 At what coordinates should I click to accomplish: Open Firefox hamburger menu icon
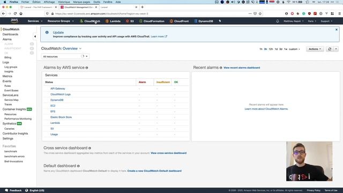click(339, 13)
